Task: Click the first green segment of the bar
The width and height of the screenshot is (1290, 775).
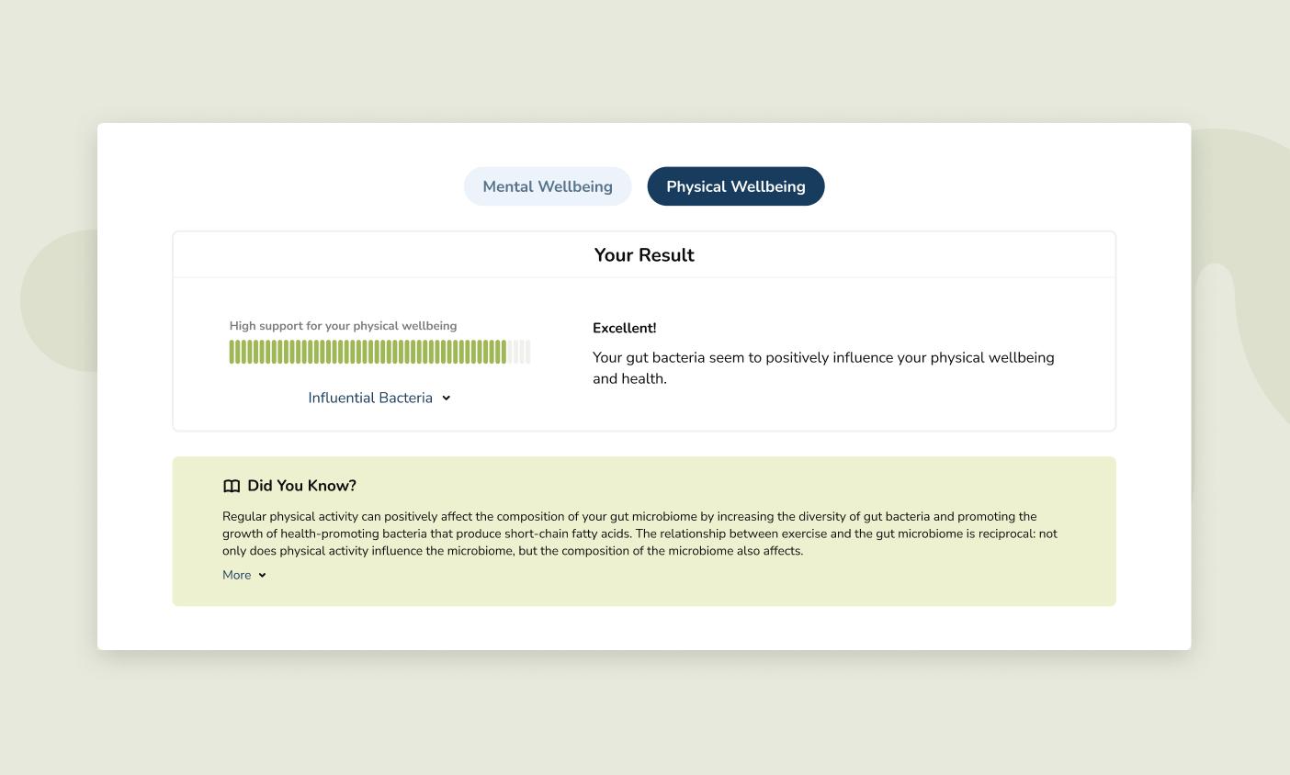Action: click(232, 352)
